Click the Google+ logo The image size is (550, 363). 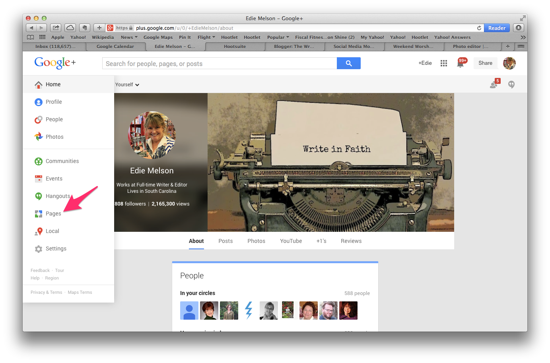pyautogui.click(x=55, y=63)
